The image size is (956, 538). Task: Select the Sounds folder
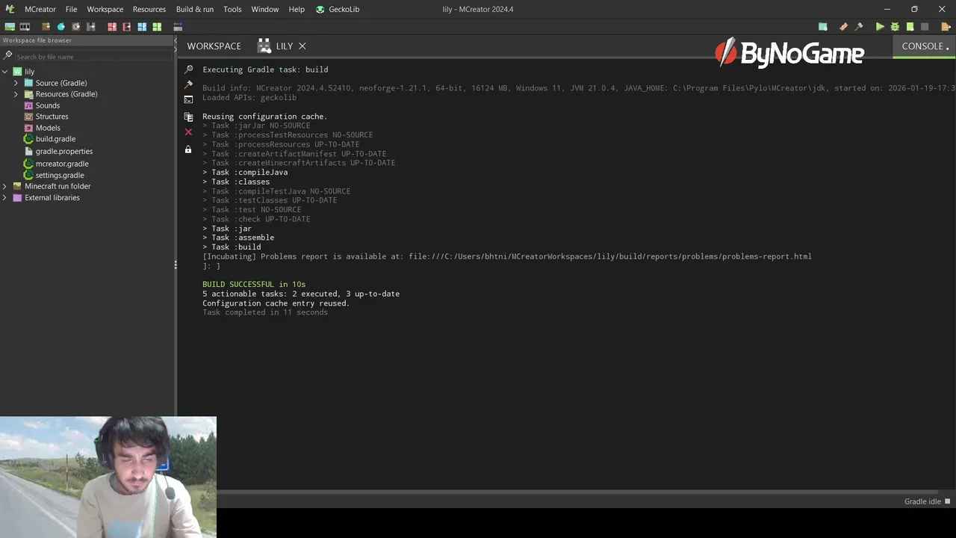click(48, 105)
